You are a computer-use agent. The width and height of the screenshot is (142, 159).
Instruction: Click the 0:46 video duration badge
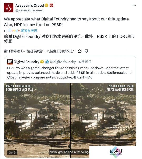12,152
